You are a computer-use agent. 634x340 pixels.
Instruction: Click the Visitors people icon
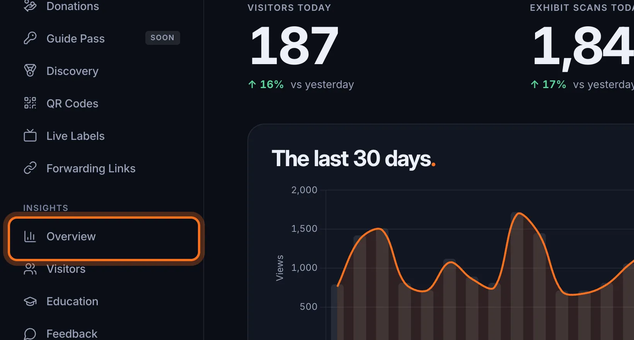(x=30, y=269)
